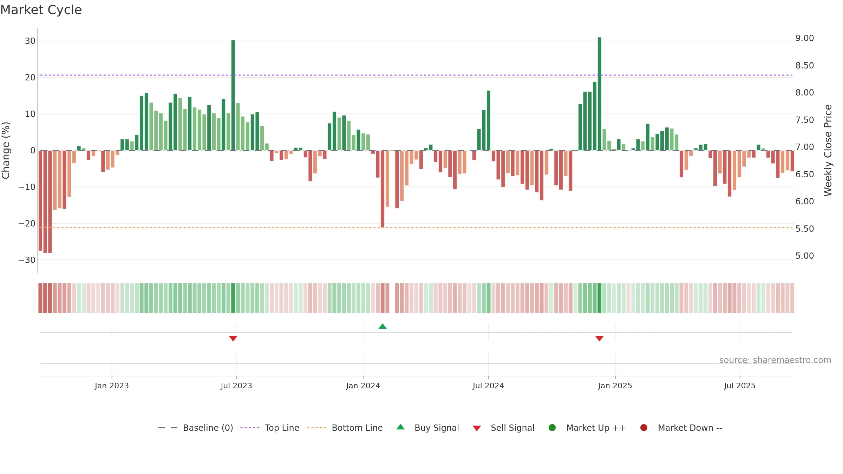843x474 pixels.
Task: Click the Jul 2024 x-axis label
Action: pyautogui.click(x=488, y=386)
